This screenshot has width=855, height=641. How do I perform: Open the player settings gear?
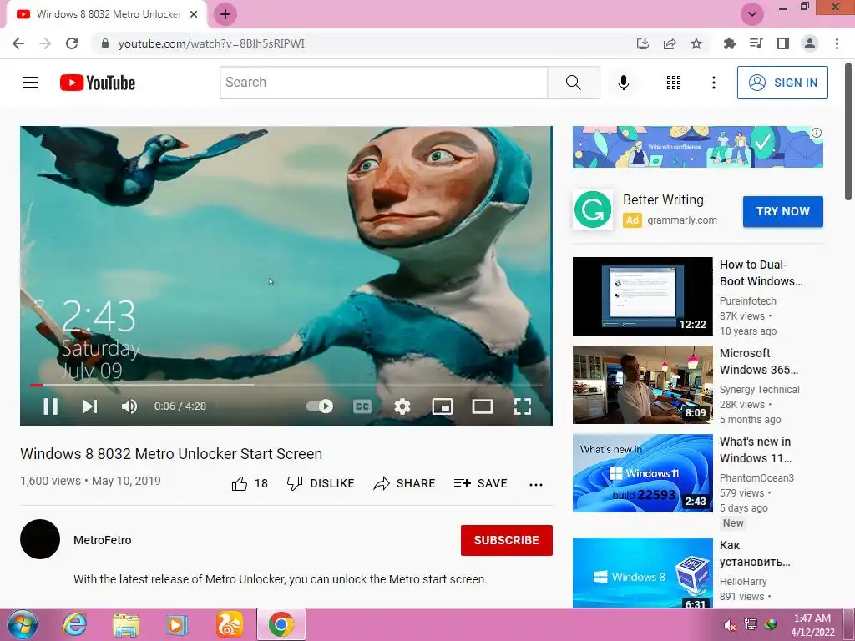[x=402, y=406]
